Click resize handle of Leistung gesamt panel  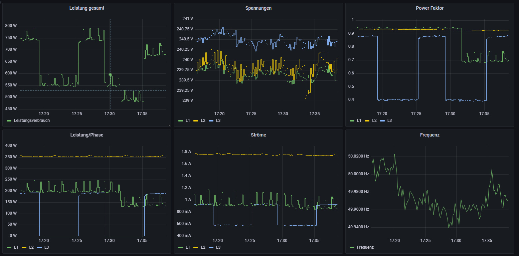tap(169, 125)
